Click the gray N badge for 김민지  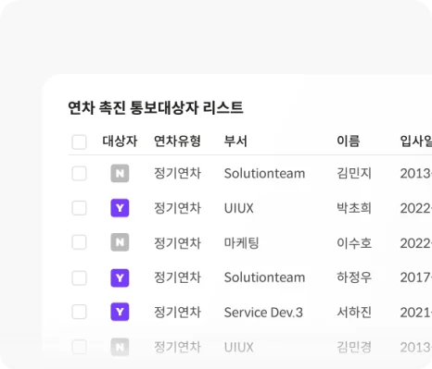coord(120,173)
